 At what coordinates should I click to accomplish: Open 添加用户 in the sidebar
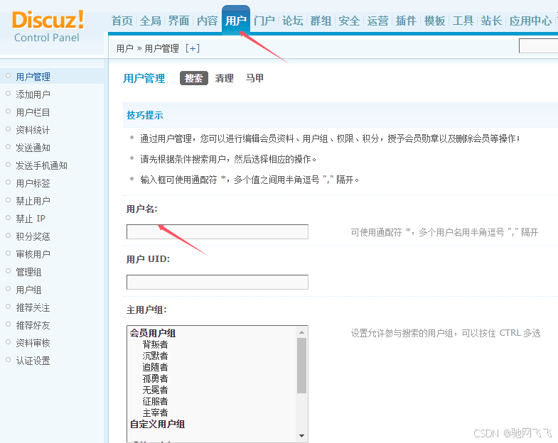tap(33, 94)
